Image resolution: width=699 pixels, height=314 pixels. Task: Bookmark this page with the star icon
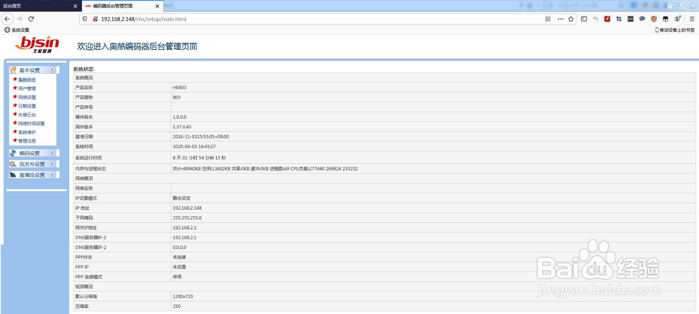point(571,19)
